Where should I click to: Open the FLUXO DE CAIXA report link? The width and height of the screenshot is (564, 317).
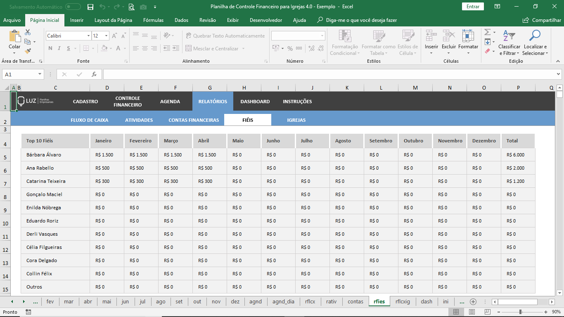point(89,120)
